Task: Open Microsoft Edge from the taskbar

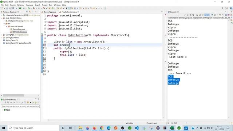Action: pyautogui.click(x=108, y=128)
